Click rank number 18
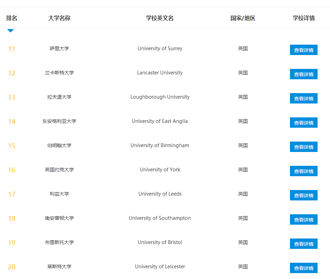This screenshot has height=279, width=330. [x=12, y=219]
